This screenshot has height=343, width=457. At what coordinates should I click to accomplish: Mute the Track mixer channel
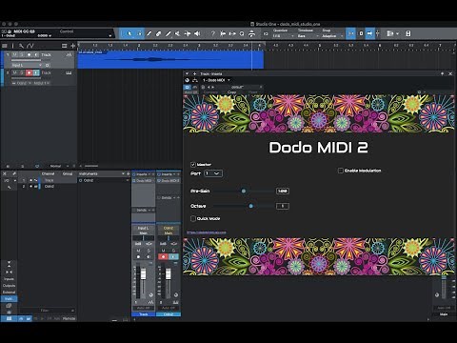tap(138, 251)
